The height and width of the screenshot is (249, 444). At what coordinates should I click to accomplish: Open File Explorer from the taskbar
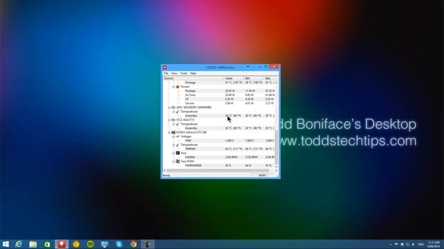[x=33, y=244]
